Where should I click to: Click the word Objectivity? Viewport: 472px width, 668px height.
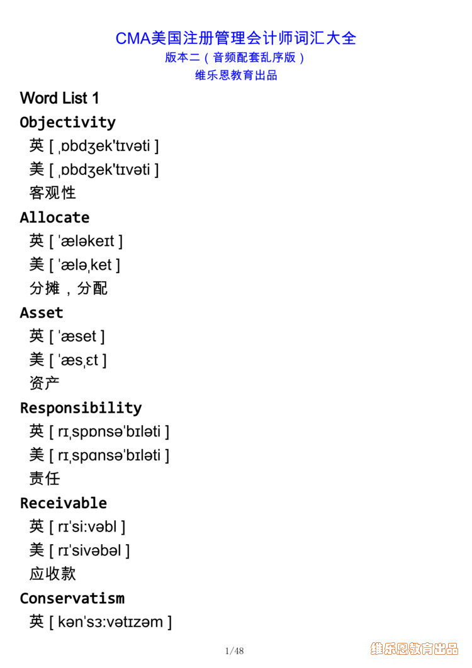(68, 122)
